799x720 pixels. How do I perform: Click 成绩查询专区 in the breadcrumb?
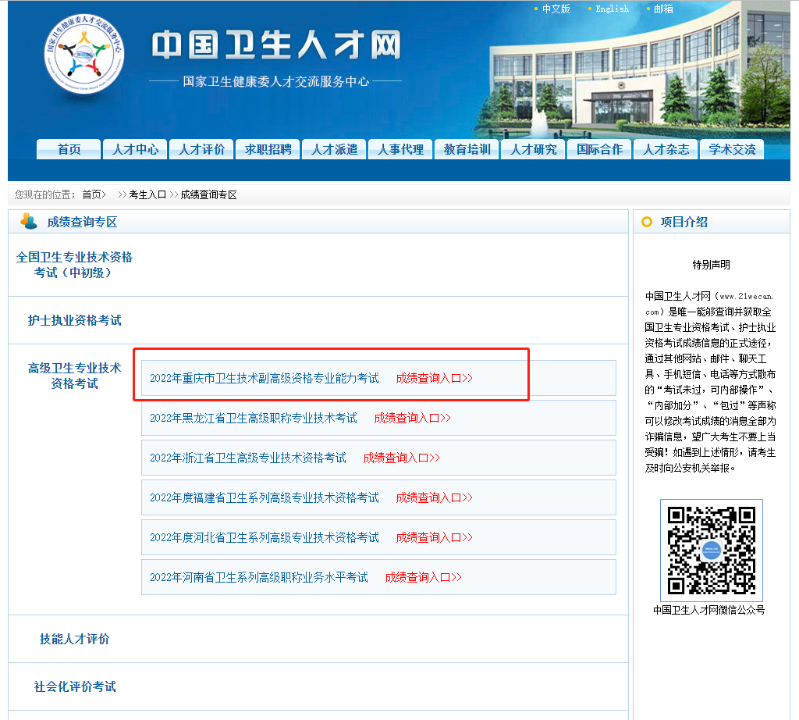(x=208, y=194)
